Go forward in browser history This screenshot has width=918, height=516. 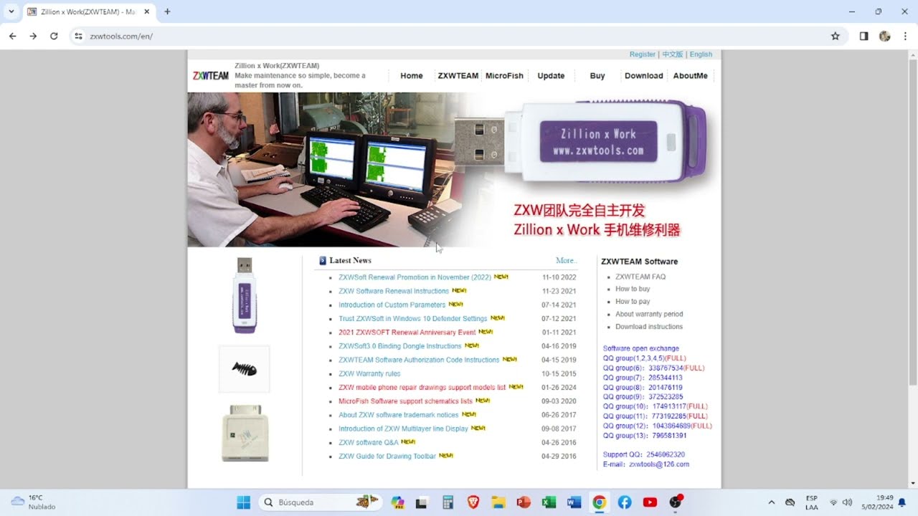pos(33,36)
